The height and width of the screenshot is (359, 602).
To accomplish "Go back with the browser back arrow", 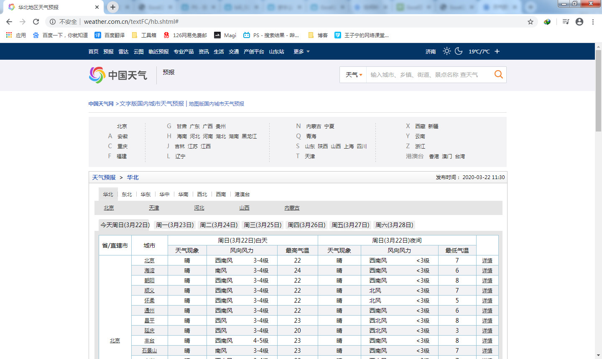I will pos(9,22).
